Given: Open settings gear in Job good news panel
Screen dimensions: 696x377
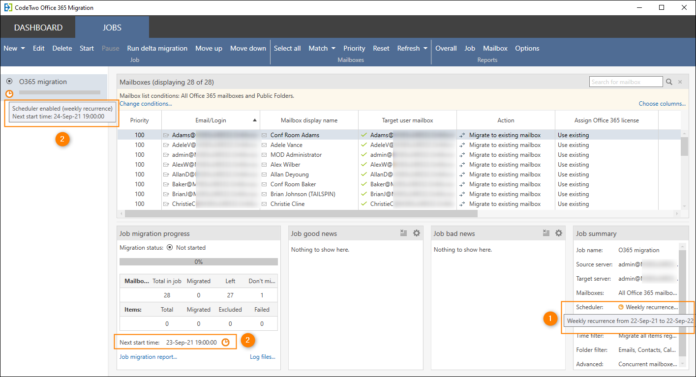Looking at the screenshot, I should 417,233.
